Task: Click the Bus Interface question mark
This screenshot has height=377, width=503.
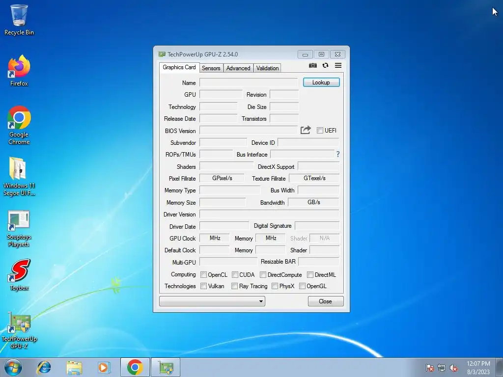Action: [338, 154]
